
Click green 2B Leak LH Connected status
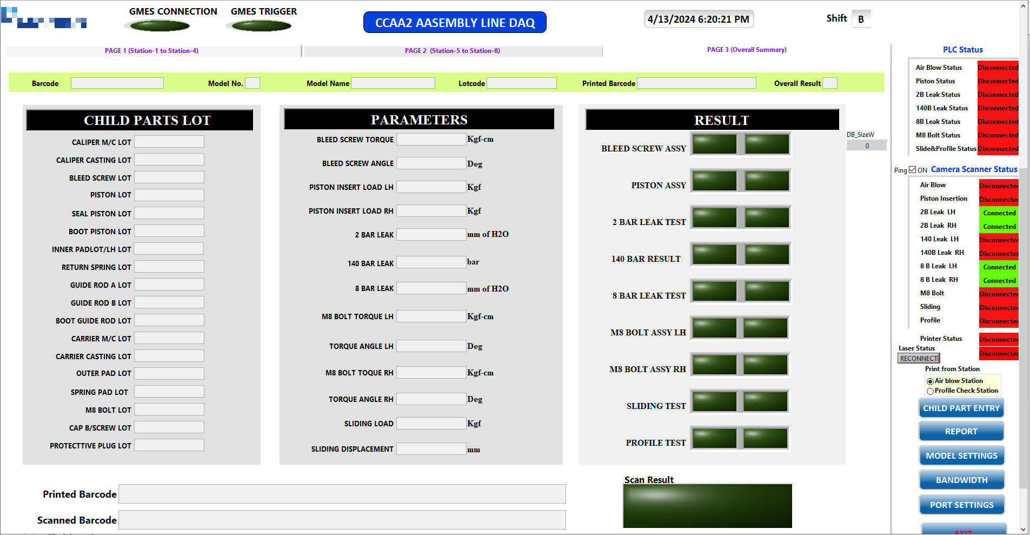999,213
